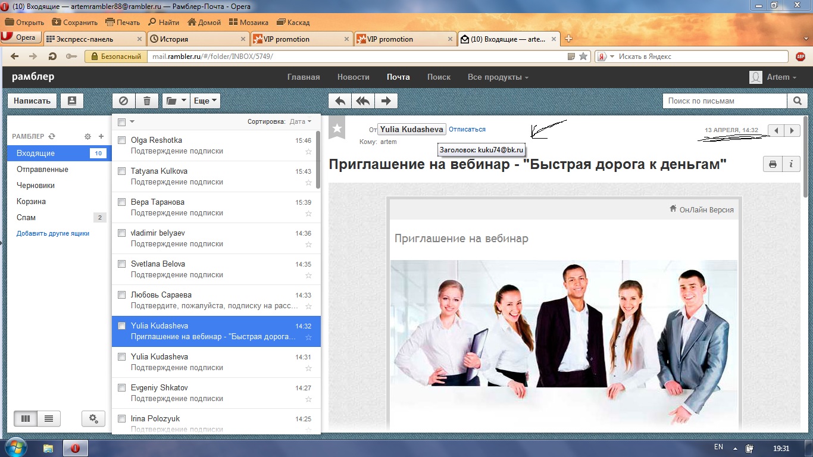Check the Tatyana Kulkova message
This screenshot has height=457, width=813.
pyautogui.click(x=121, y=171)
